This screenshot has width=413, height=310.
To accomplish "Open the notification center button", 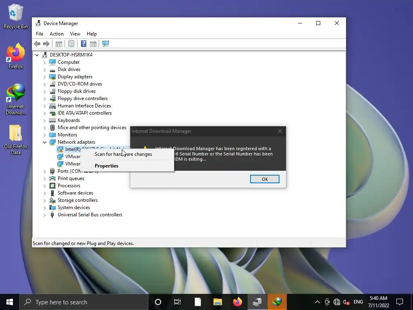I will pyautogui.click(x=400, y=302).
